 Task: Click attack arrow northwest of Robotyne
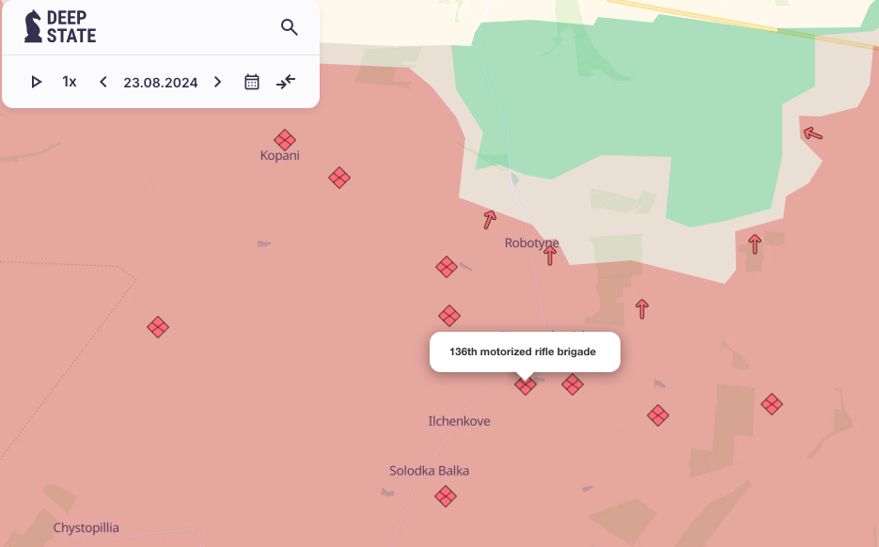pos(489,220)
